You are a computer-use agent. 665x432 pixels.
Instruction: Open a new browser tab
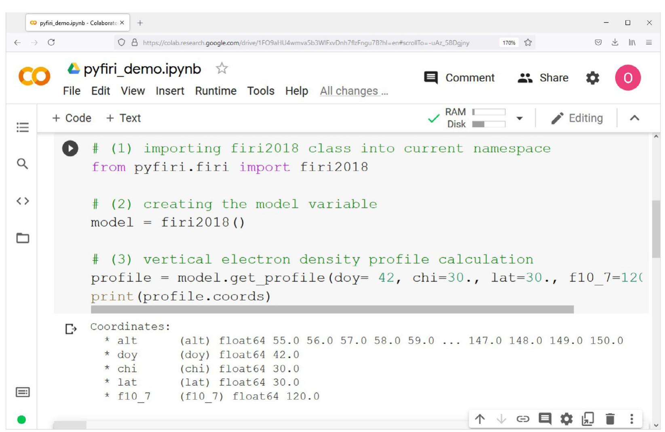pyautogui.click(x=140, y=23)
